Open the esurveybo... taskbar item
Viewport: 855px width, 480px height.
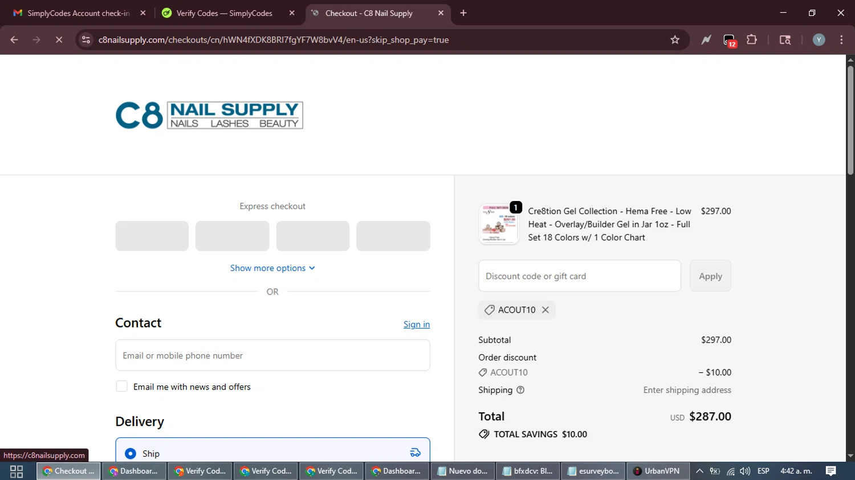click(x=594, y=471)
